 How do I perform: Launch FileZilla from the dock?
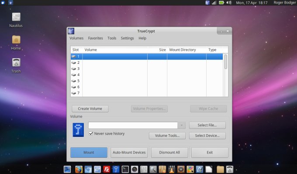[x=107, y=169]
